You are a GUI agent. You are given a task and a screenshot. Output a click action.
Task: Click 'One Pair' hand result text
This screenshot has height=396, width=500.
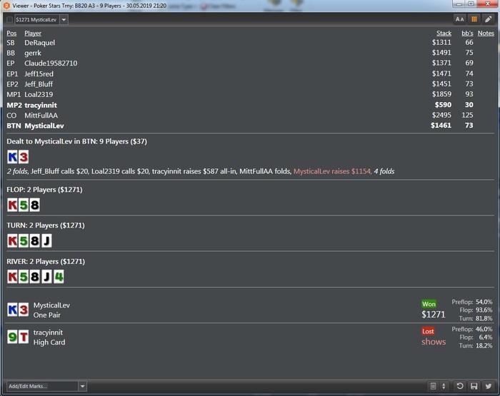click(47, 315)
